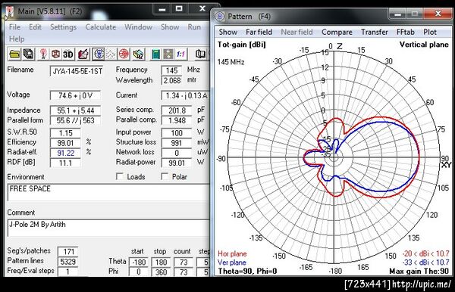Click the Parallel comp. value 1.948

click(177, 120)
